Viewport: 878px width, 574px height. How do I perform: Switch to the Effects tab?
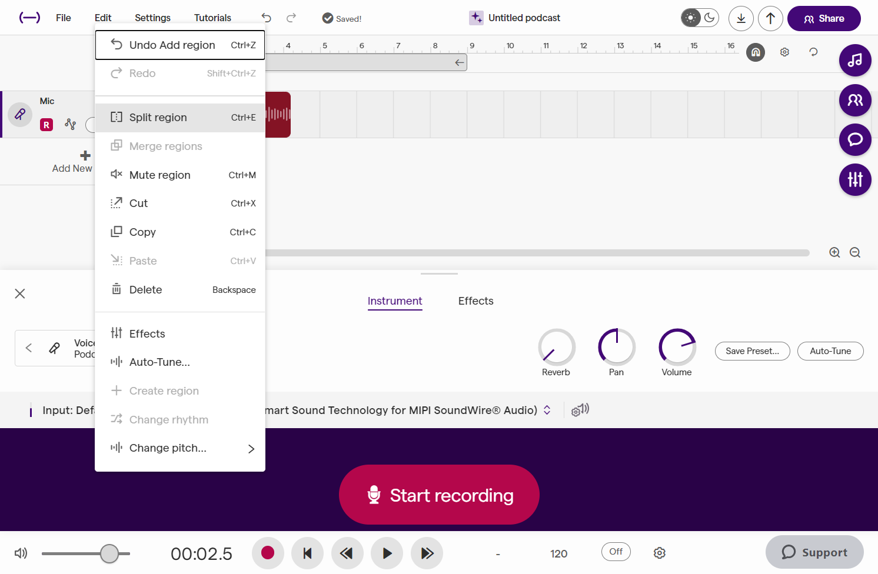pyautogui.click(x=475, y=301)
